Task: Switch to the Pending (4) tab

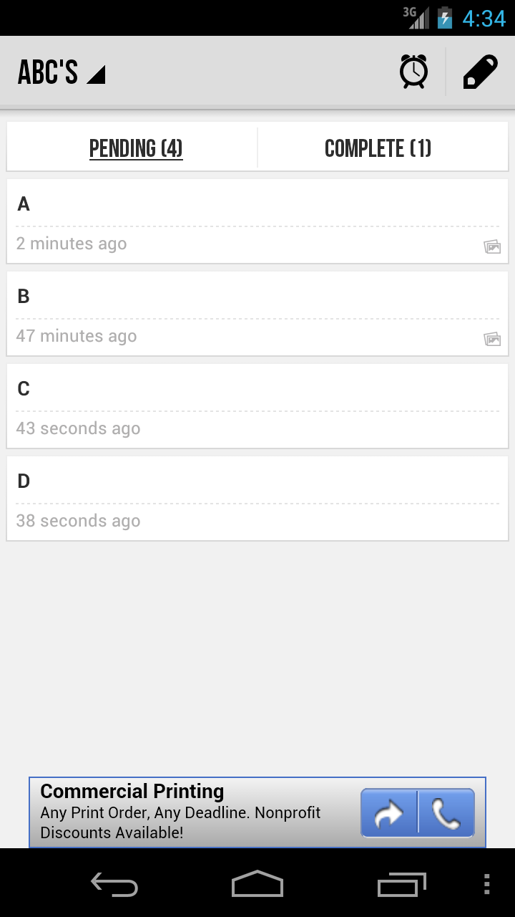Action: [x=136, y=148]
